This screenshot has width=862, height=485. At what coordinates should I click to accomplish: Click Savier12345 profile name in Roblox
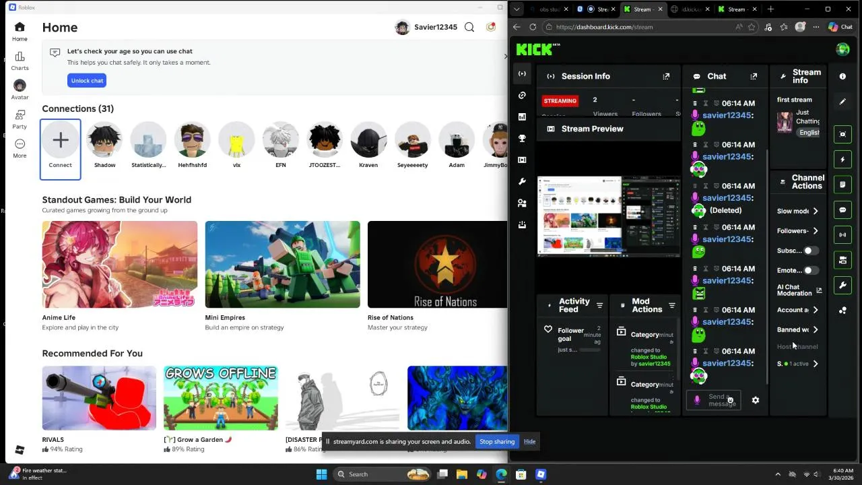tap(436, 27)
